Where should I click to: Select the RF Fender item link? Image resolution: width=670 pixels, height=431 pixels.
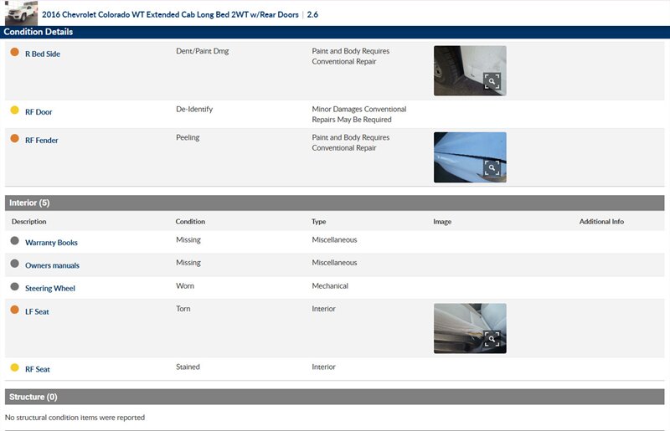[42, 141]
